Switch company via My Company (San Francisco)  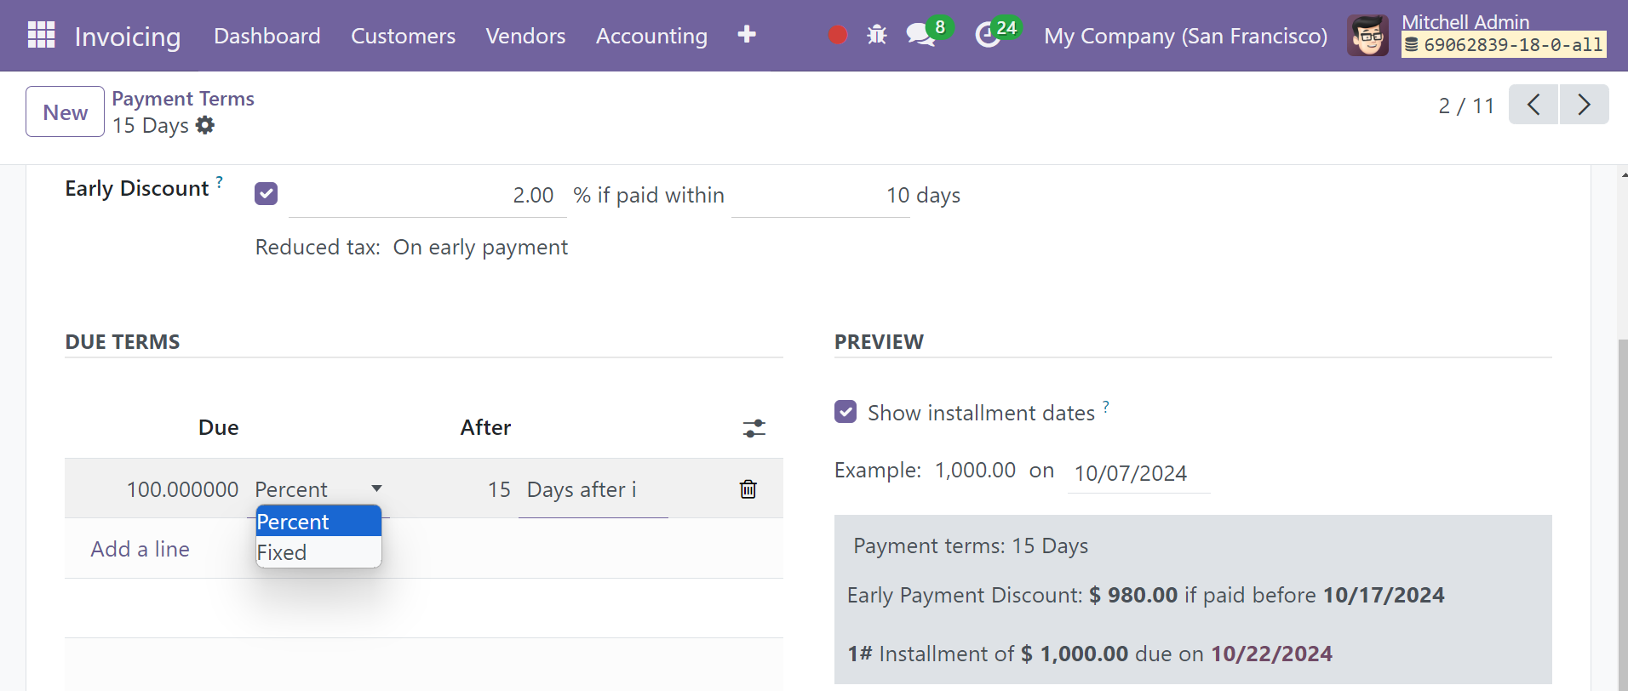(1185, 36)
